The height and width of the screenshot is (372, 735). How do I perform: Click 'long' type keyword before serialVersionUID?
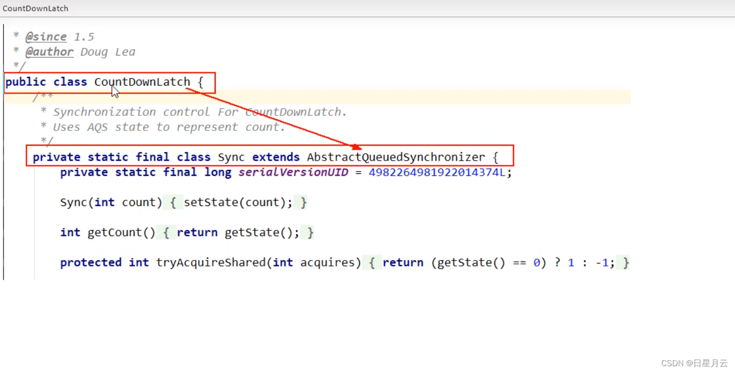coord(218,172)
